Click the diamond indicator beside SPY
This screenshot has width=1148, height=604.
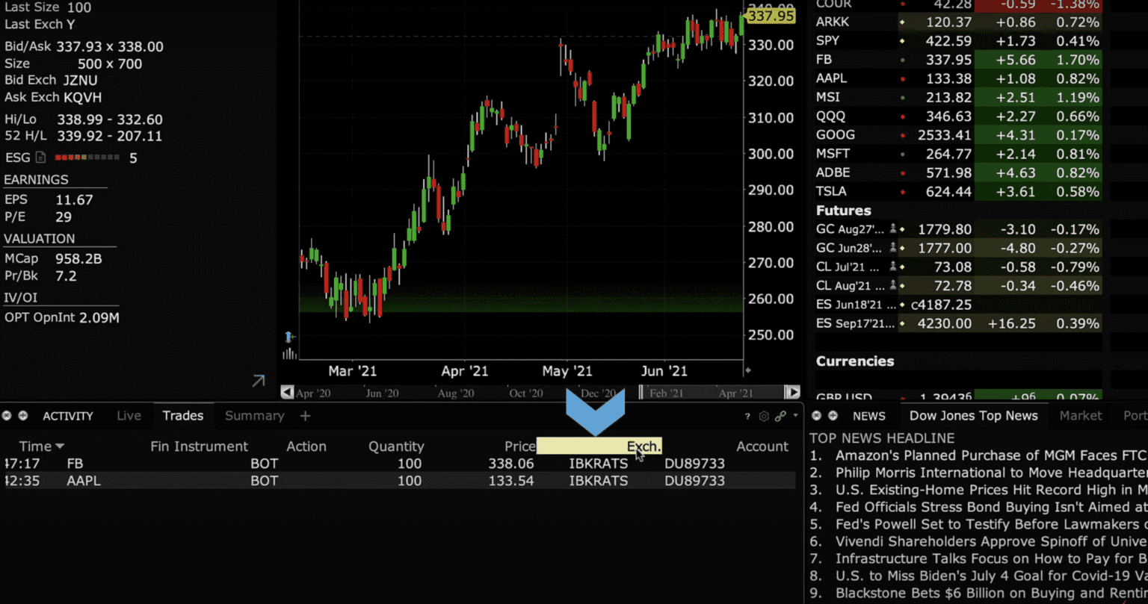901,42
